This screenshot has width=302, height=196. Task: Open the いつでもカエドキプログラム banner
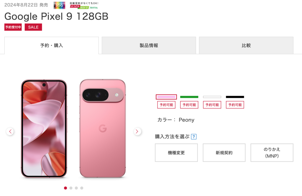pos(84,5)
